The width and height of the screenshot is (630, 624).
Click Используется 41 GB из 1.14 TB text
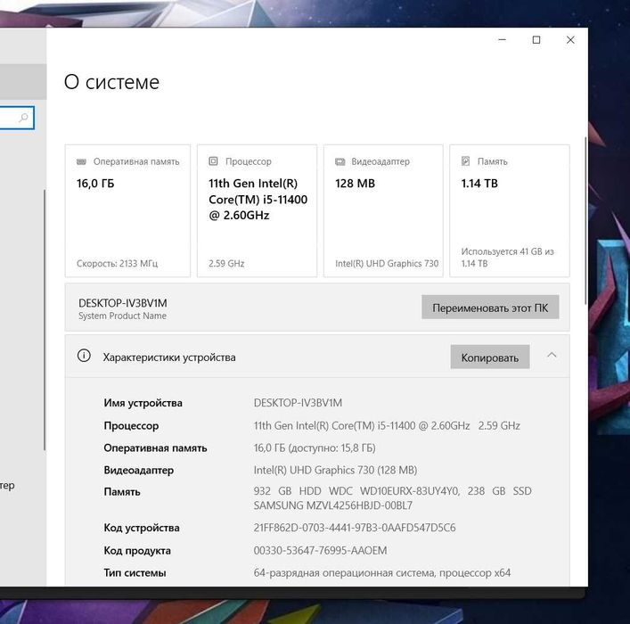[507, 258]
